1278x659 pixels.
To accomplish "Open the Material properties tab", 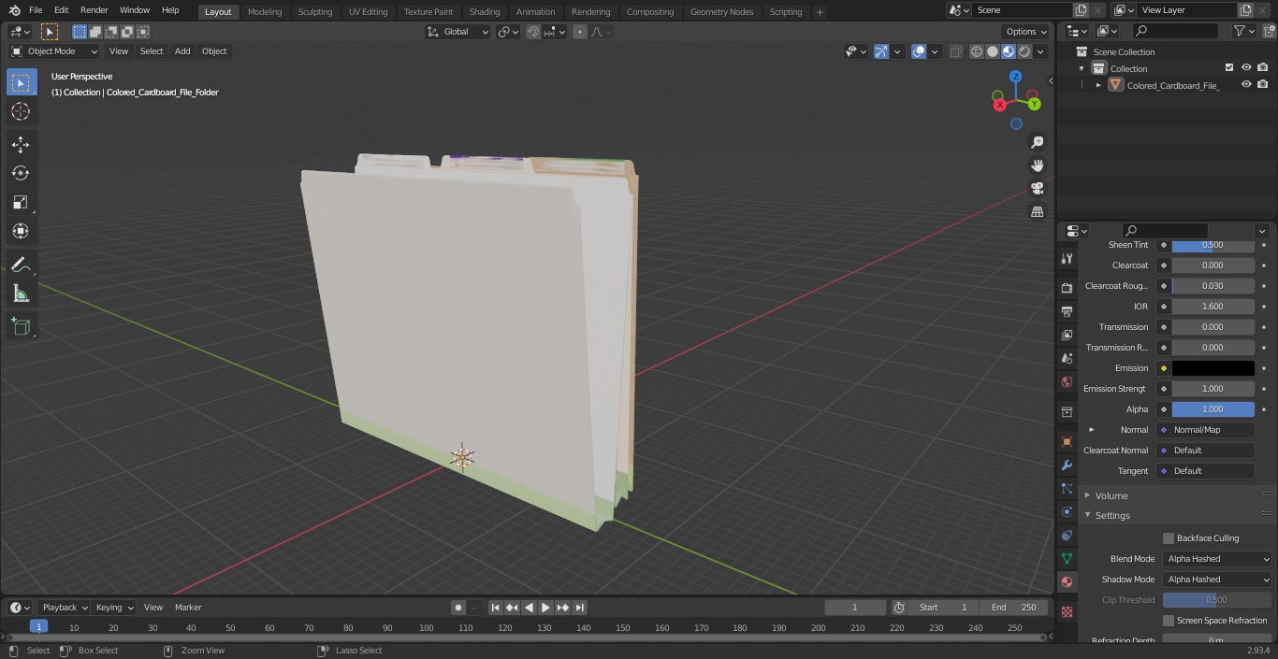I will click(x=1067, y=581).
